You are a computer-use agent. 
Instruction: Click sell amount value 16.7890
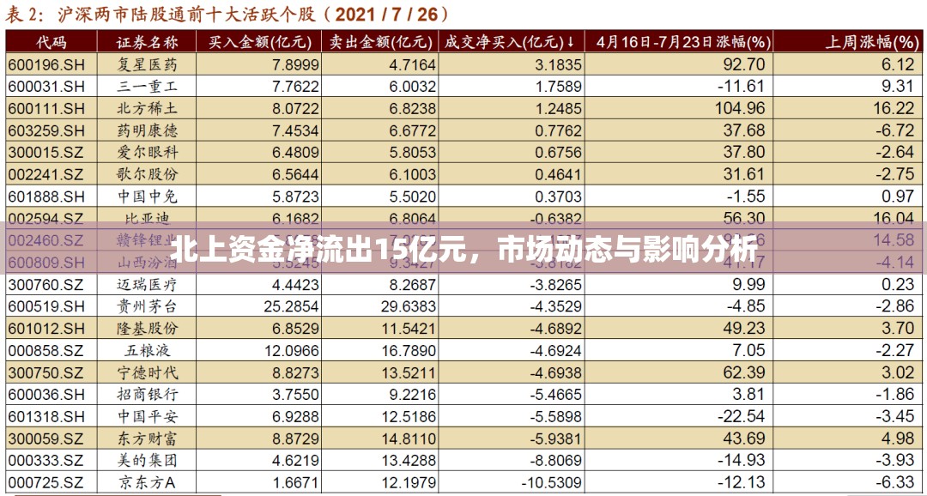pos(409,351)
